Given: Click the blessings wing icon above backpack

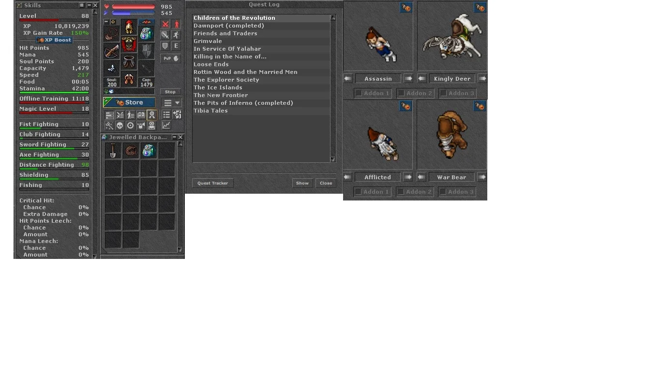Looking at the screenshot, I should pos(146,22).
